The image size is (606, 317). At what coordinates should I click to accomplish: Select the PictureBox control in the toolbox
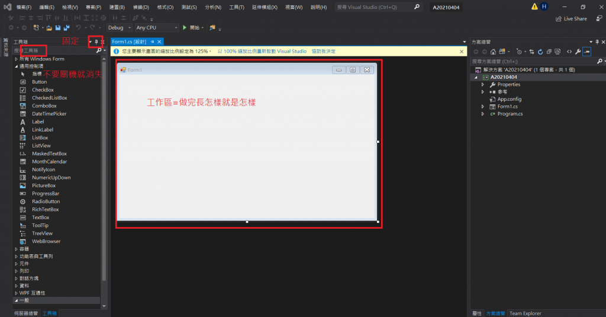coord(44,185)
